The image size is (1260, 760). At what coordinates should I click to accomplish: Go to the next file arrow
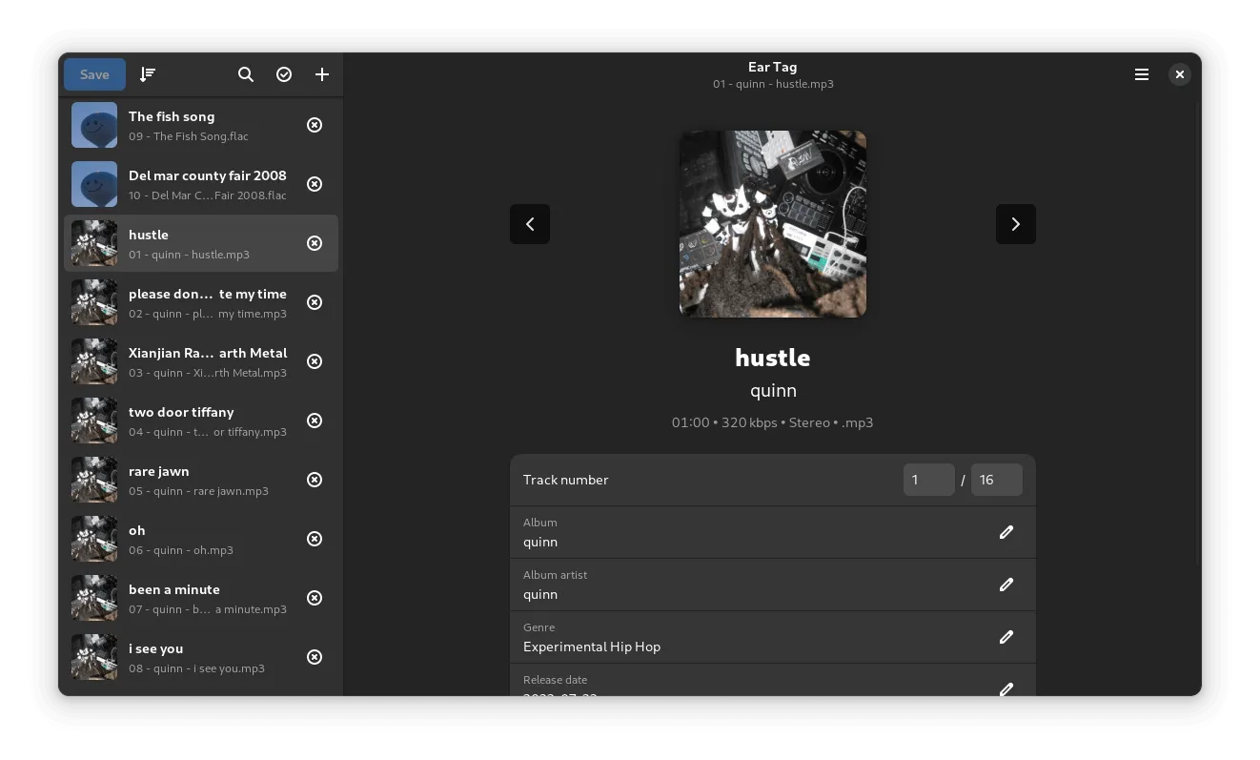tap(1015, 224)
